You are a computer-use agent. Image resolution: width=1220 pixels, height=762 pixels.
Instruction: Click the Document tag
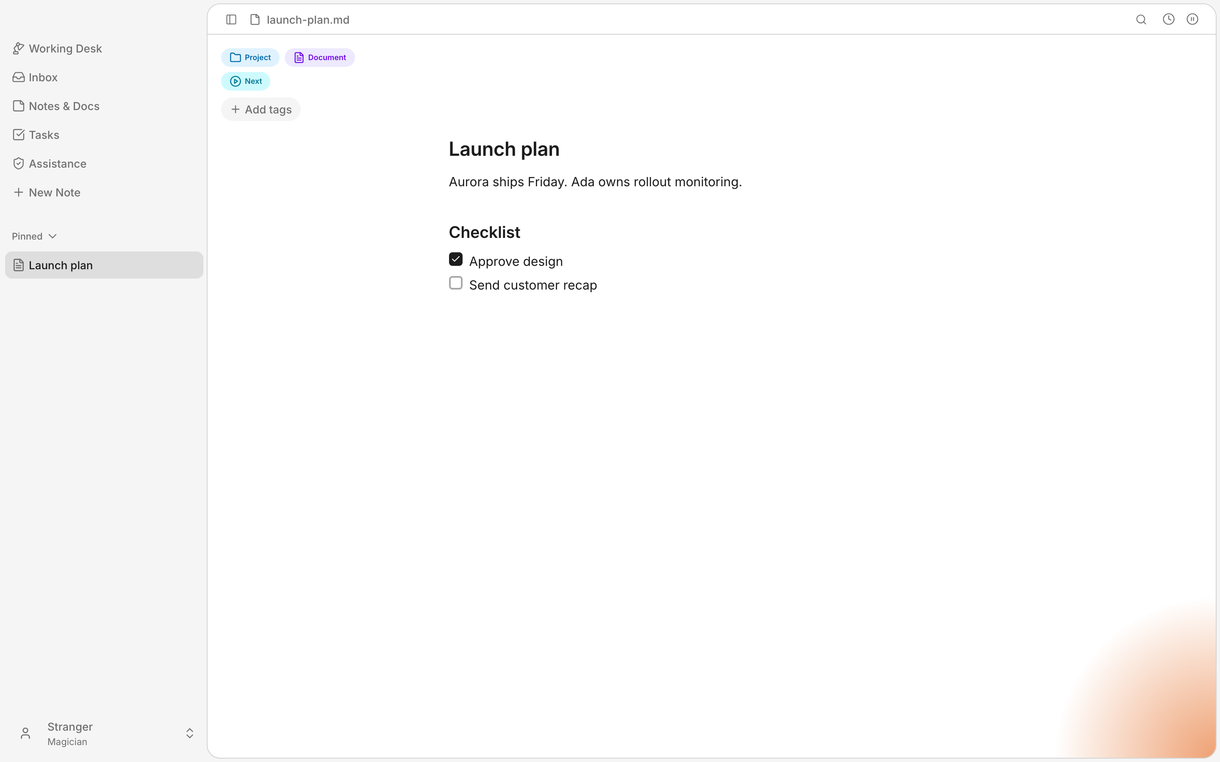coord(320,58)
